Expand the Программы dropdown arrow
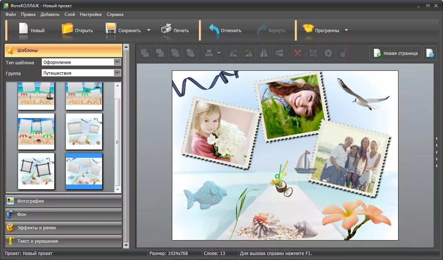Viewport: 443px width, 260px height. [x=346, y=30]
